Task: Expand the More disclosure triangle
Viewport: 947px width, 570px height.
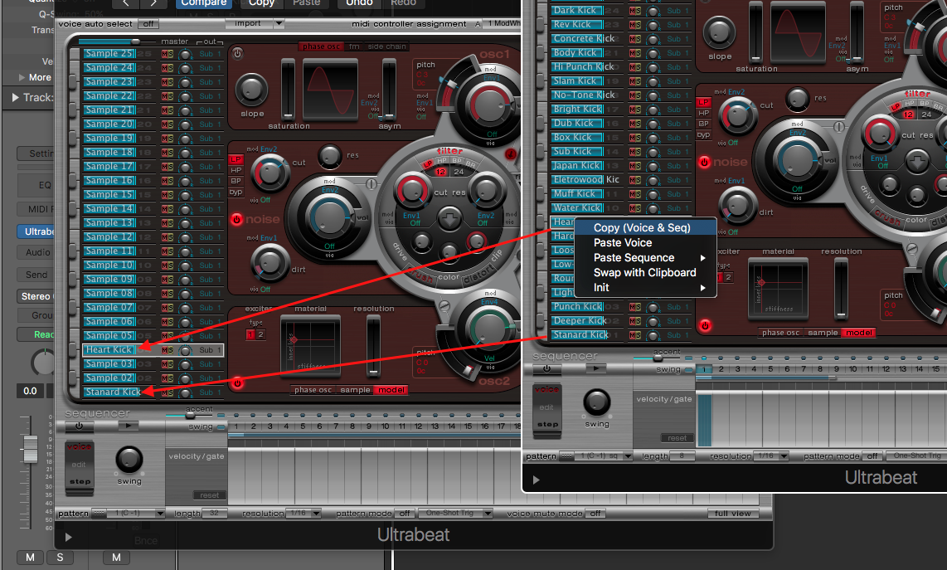Action: (x=22, y=77)
